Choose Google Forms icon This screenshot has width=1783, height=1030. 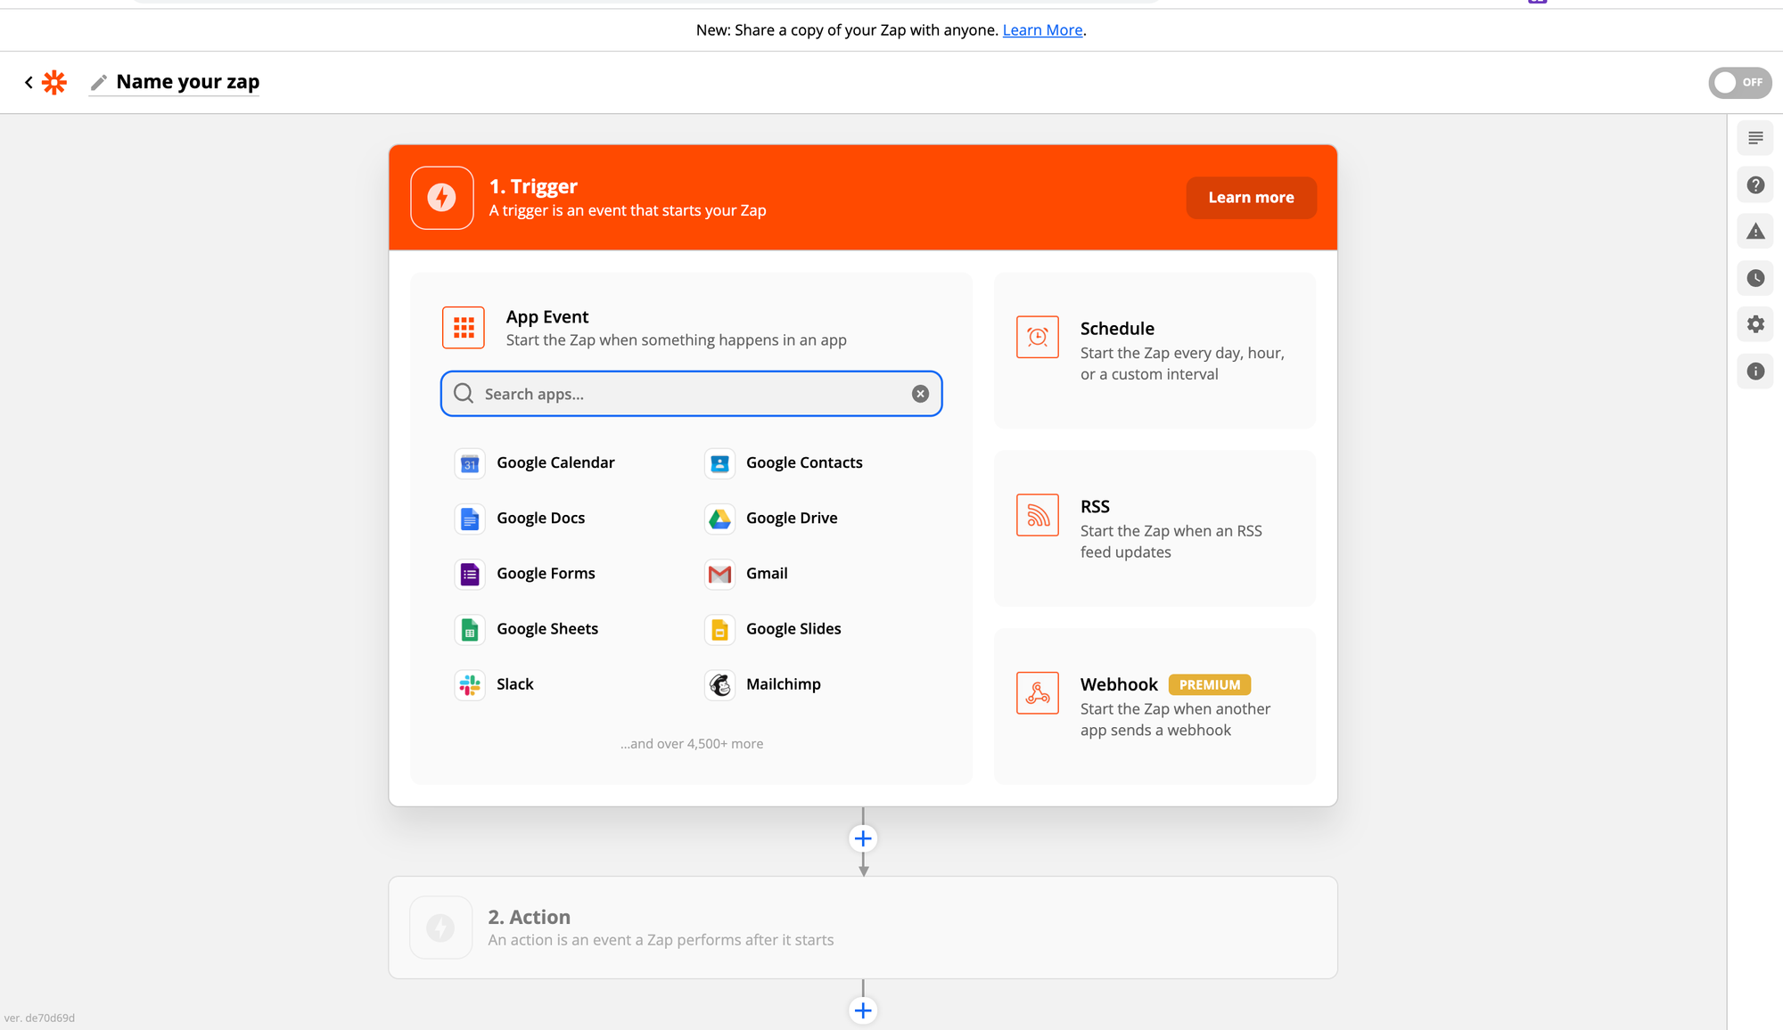click(x=470, y=574)
